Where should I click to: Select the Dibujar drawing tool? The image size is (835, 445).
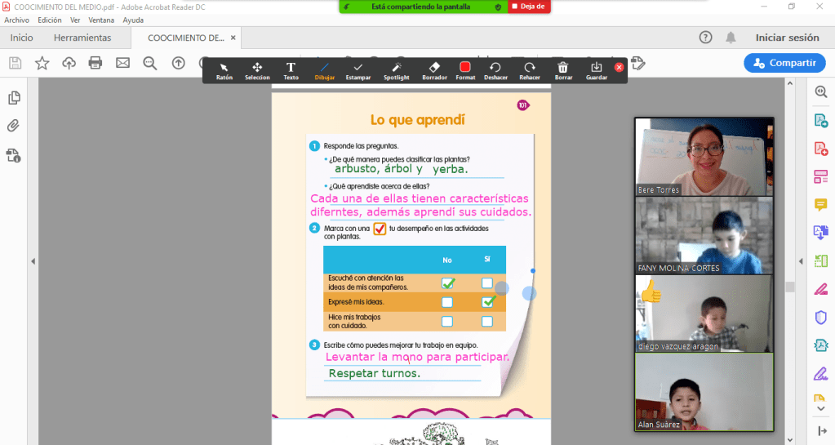click(x=325, y=71)
